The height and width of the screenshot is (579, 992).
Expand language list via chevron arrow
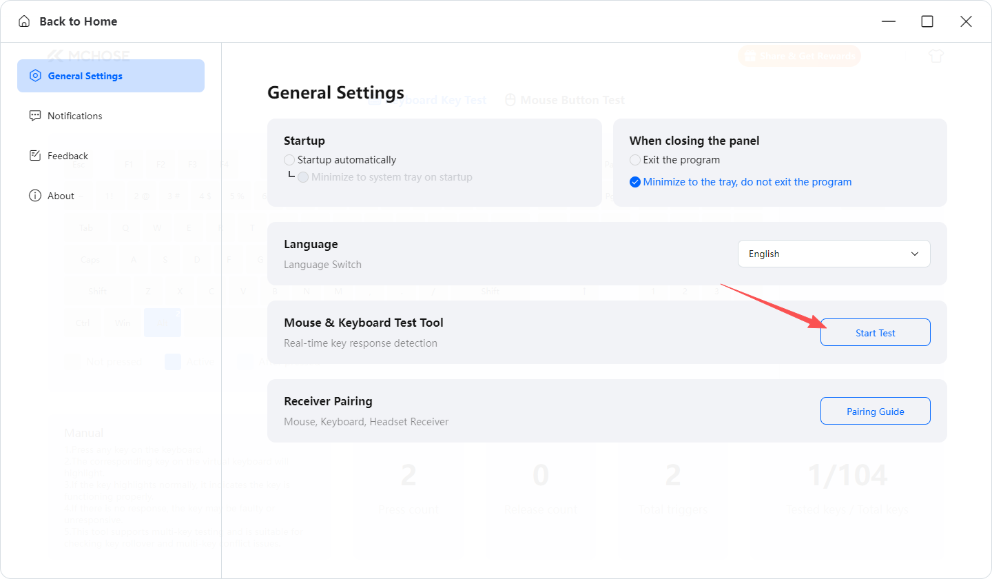pos(915,254)
